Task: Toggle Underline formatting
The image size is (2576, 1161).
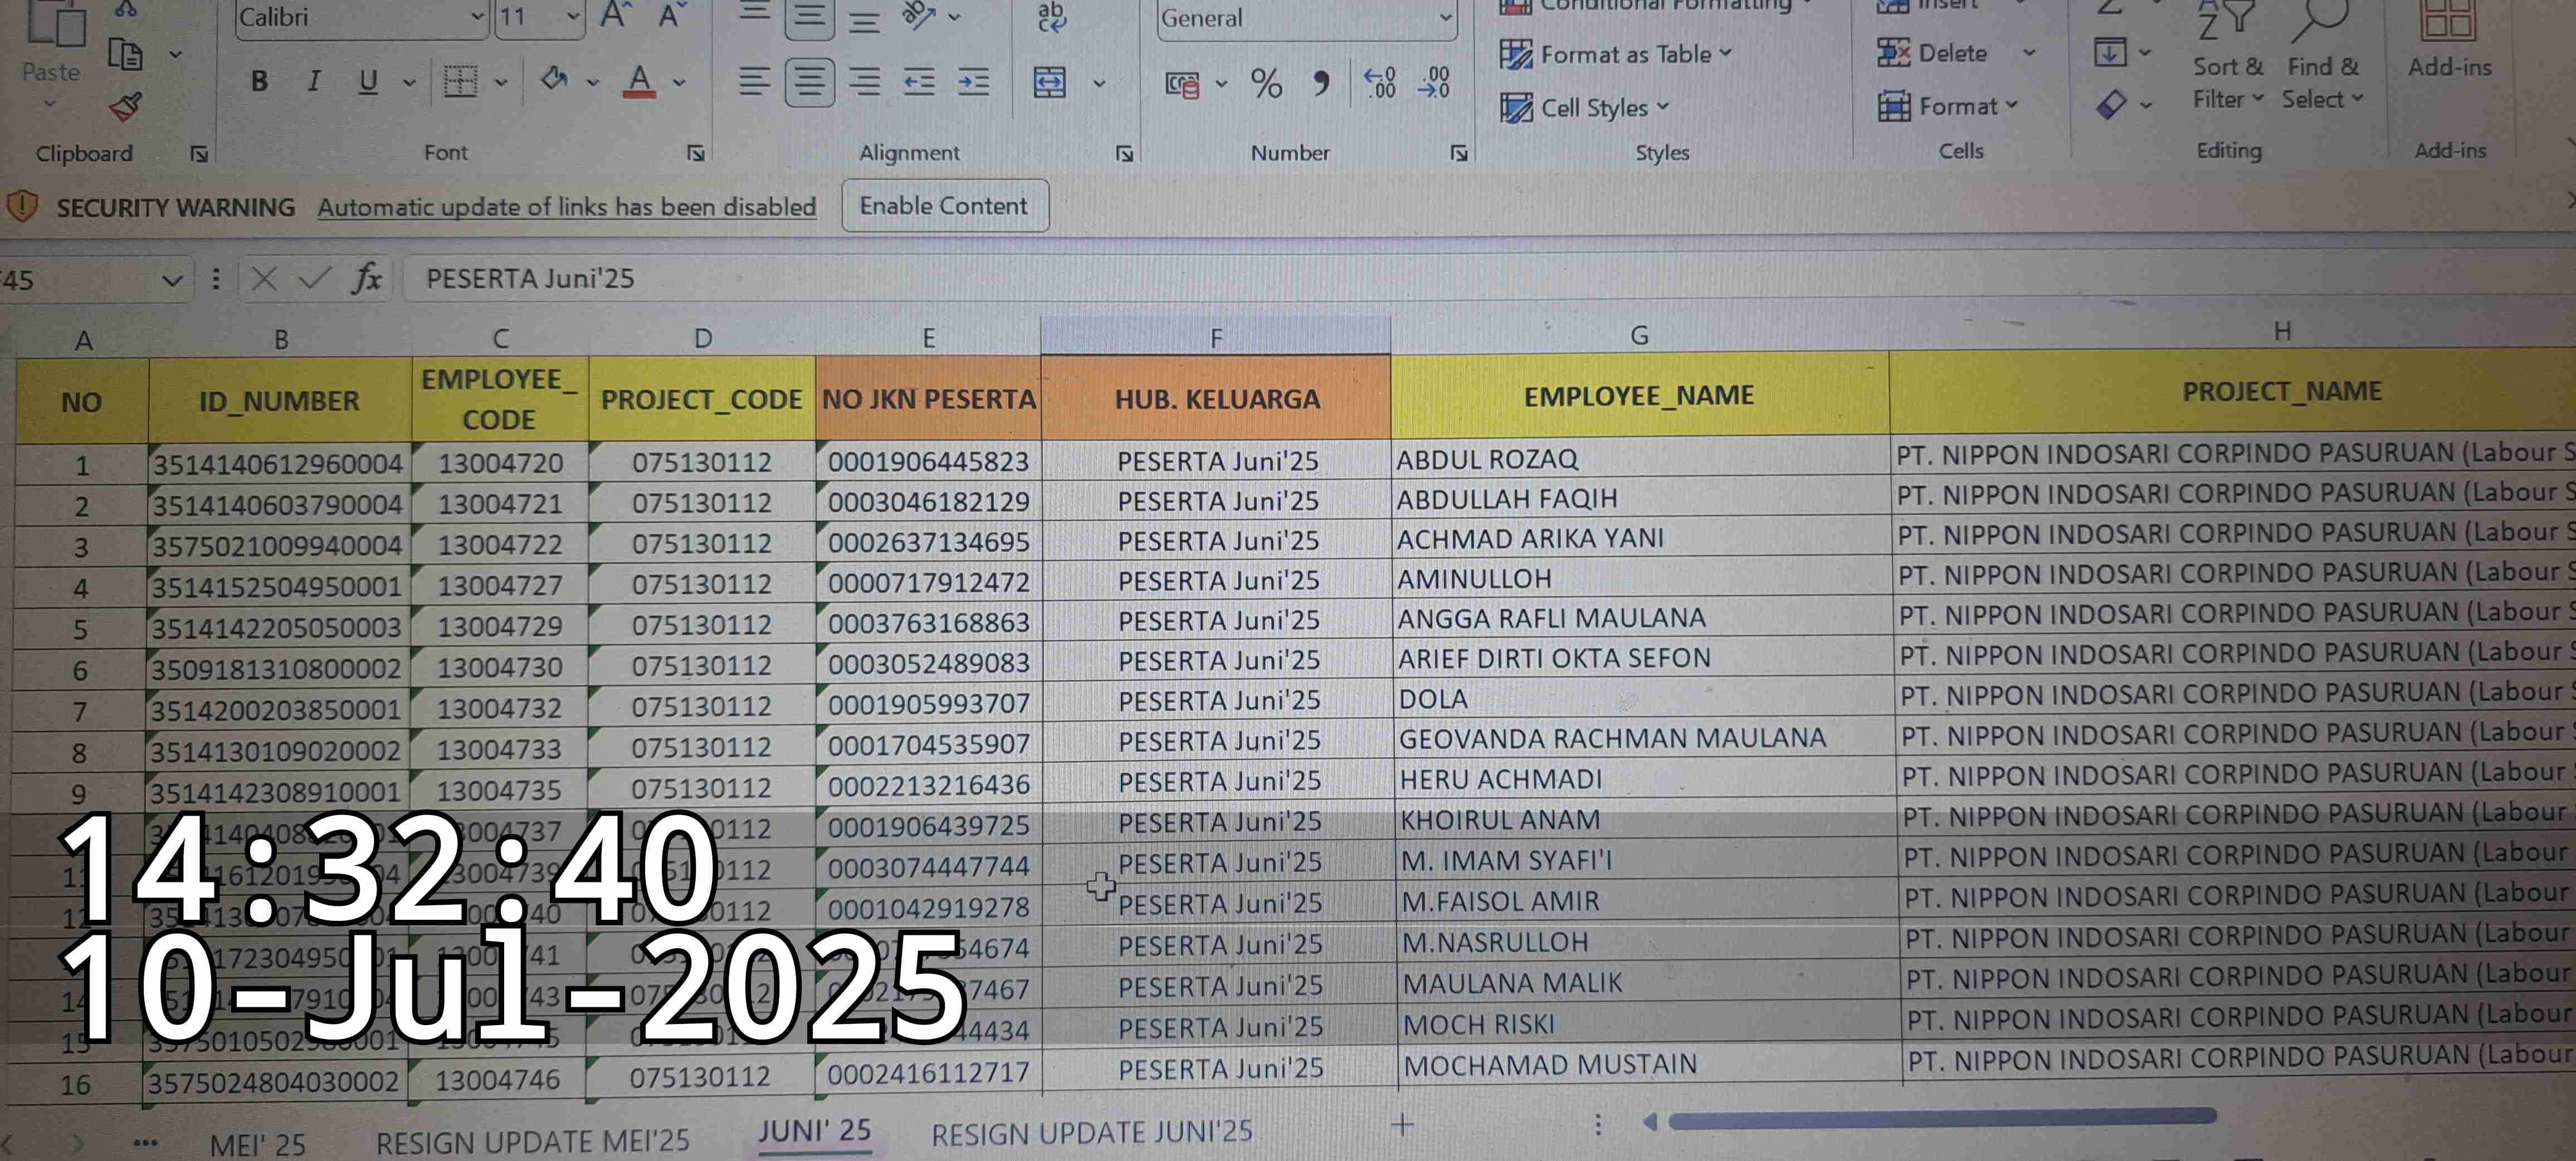Action: pos(368,81)
